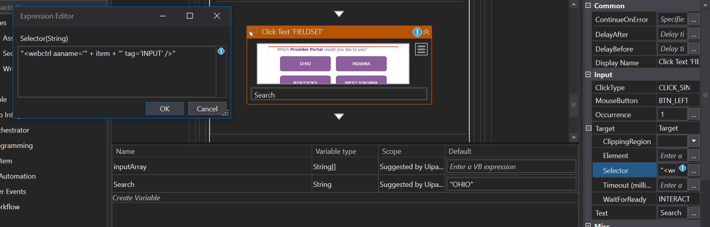Click ellipsis button for DelayBefore property
The height and width of the screenshot is (227, 710).
(693, 49)
